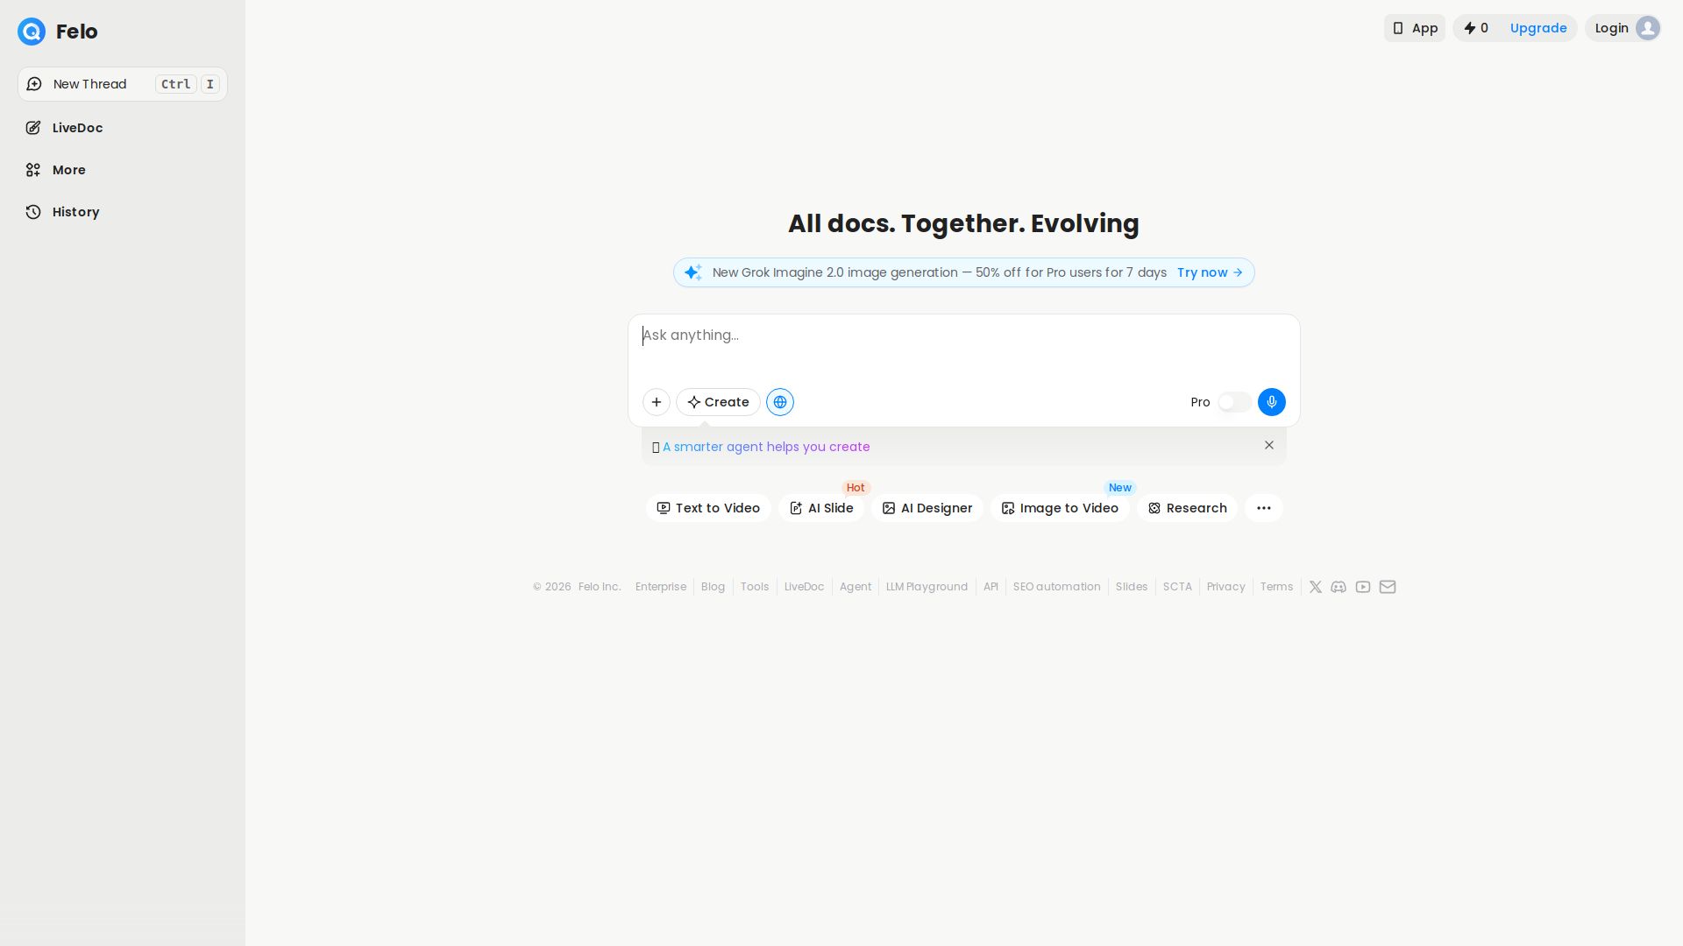
Task: Open the Terms footer link
Action: point(1276,587)
